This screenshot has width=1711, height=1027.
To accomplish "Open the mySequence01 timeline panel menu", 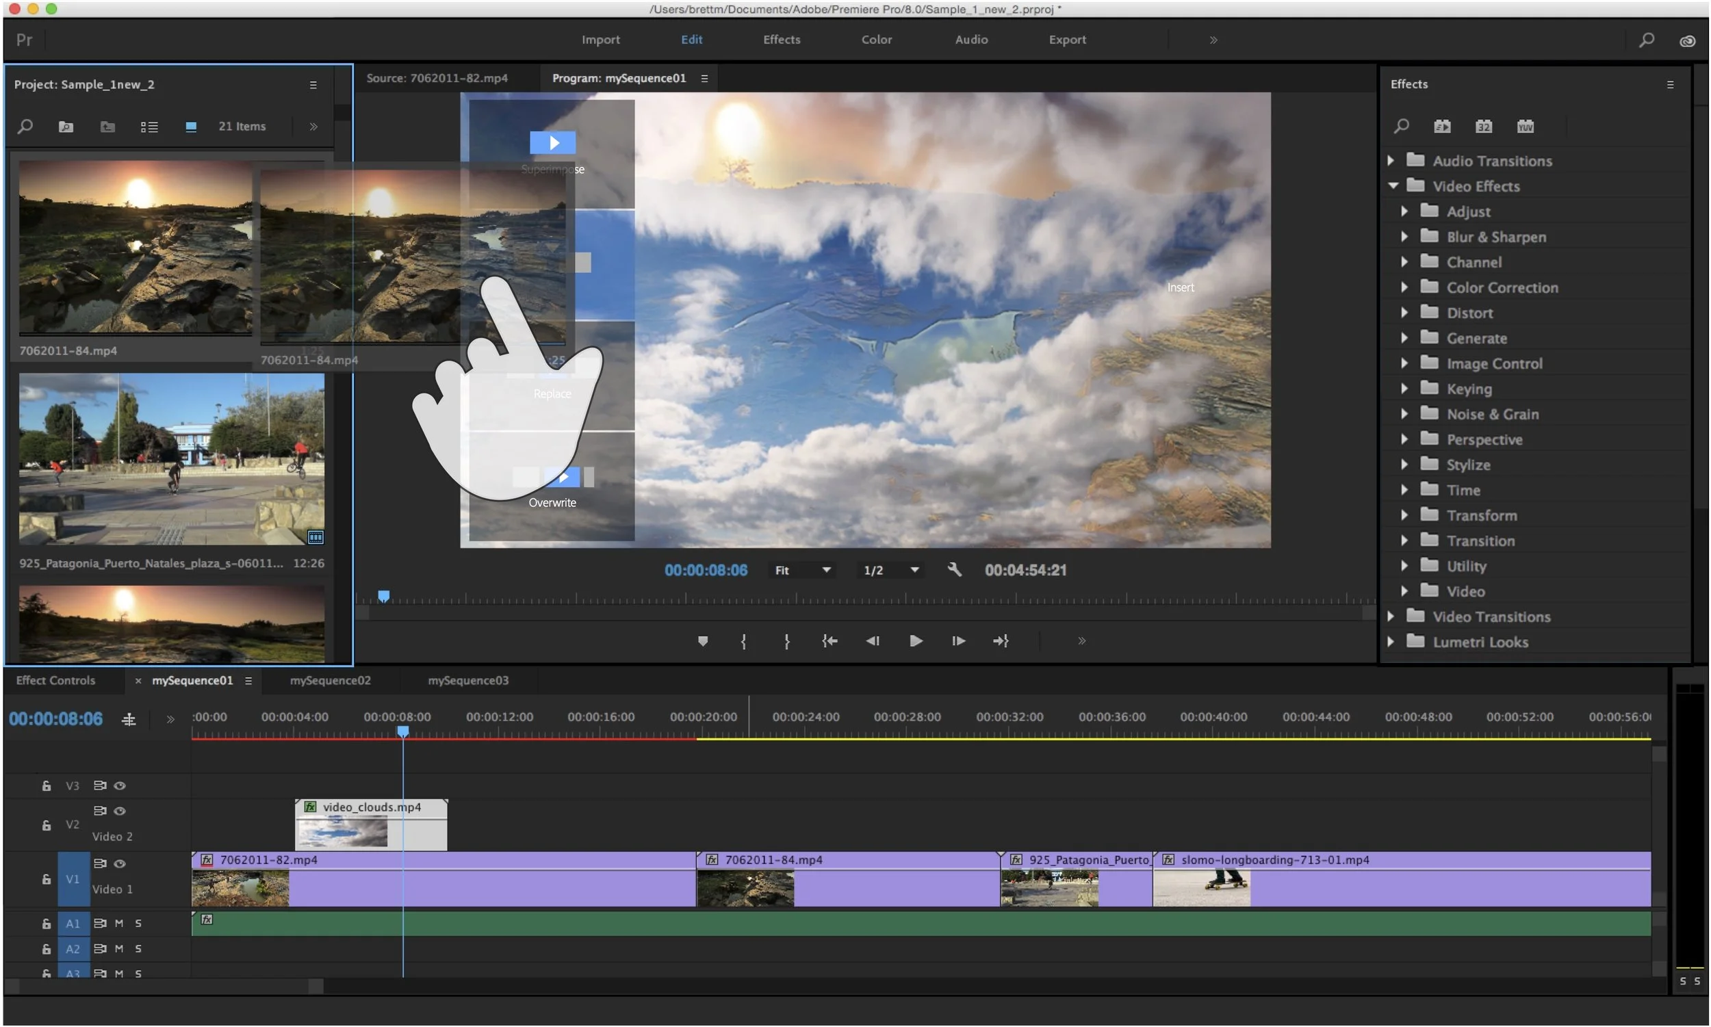I will click(248, 680).
